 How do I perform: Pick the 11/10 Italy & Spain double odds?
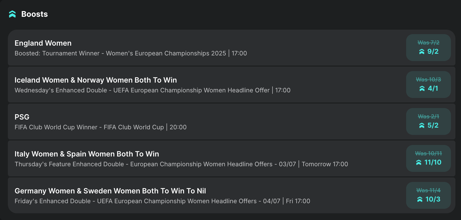point(429,158)
